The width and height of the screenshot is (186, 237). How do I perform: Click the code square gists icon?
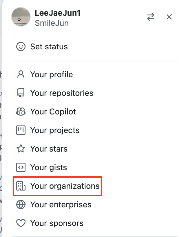21,168
